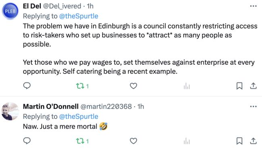View analytics for El Del's tweet
This screenshot has height=150, width=262.
(x=187, y=86)
